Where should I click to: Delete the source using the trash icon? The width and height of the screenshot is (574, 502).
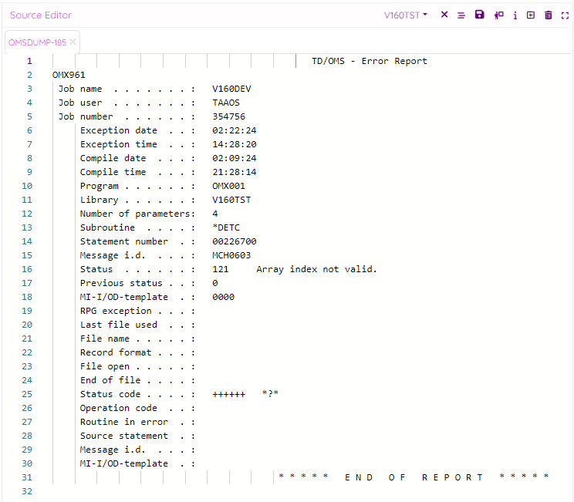pos(549,15)
